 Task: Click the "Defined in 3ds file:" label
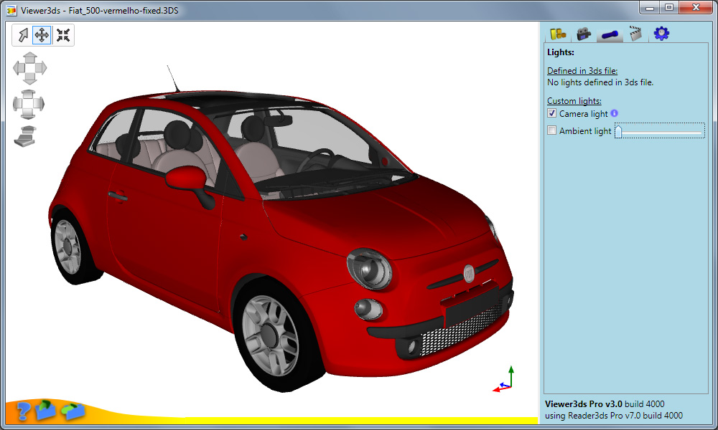click(x=582, y=71)
